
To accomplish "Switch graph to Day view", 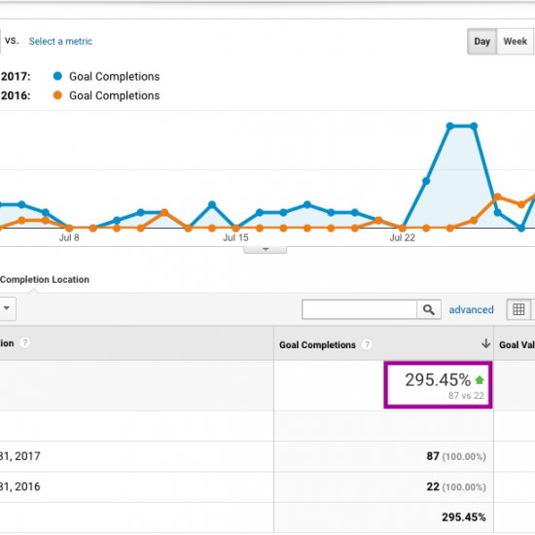I will 481,41.
